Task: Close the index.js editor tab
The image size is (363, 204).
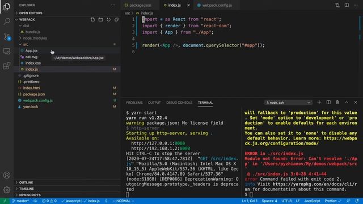Action: [x=188, y=5]
